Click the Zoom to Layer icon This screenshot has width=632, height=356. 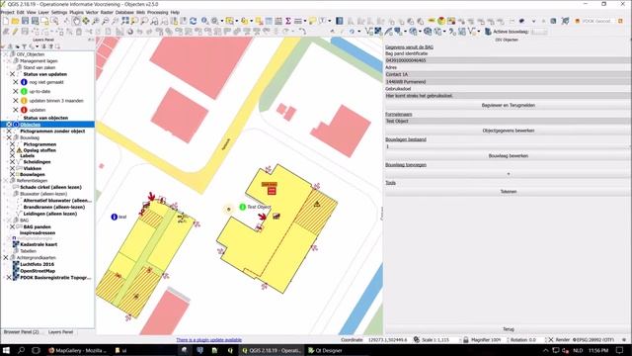145,21
